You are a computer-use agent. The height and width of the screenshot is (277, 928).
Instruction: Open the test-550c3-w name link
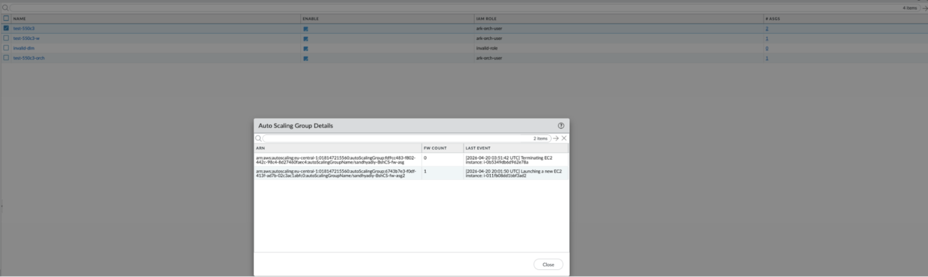26,38
